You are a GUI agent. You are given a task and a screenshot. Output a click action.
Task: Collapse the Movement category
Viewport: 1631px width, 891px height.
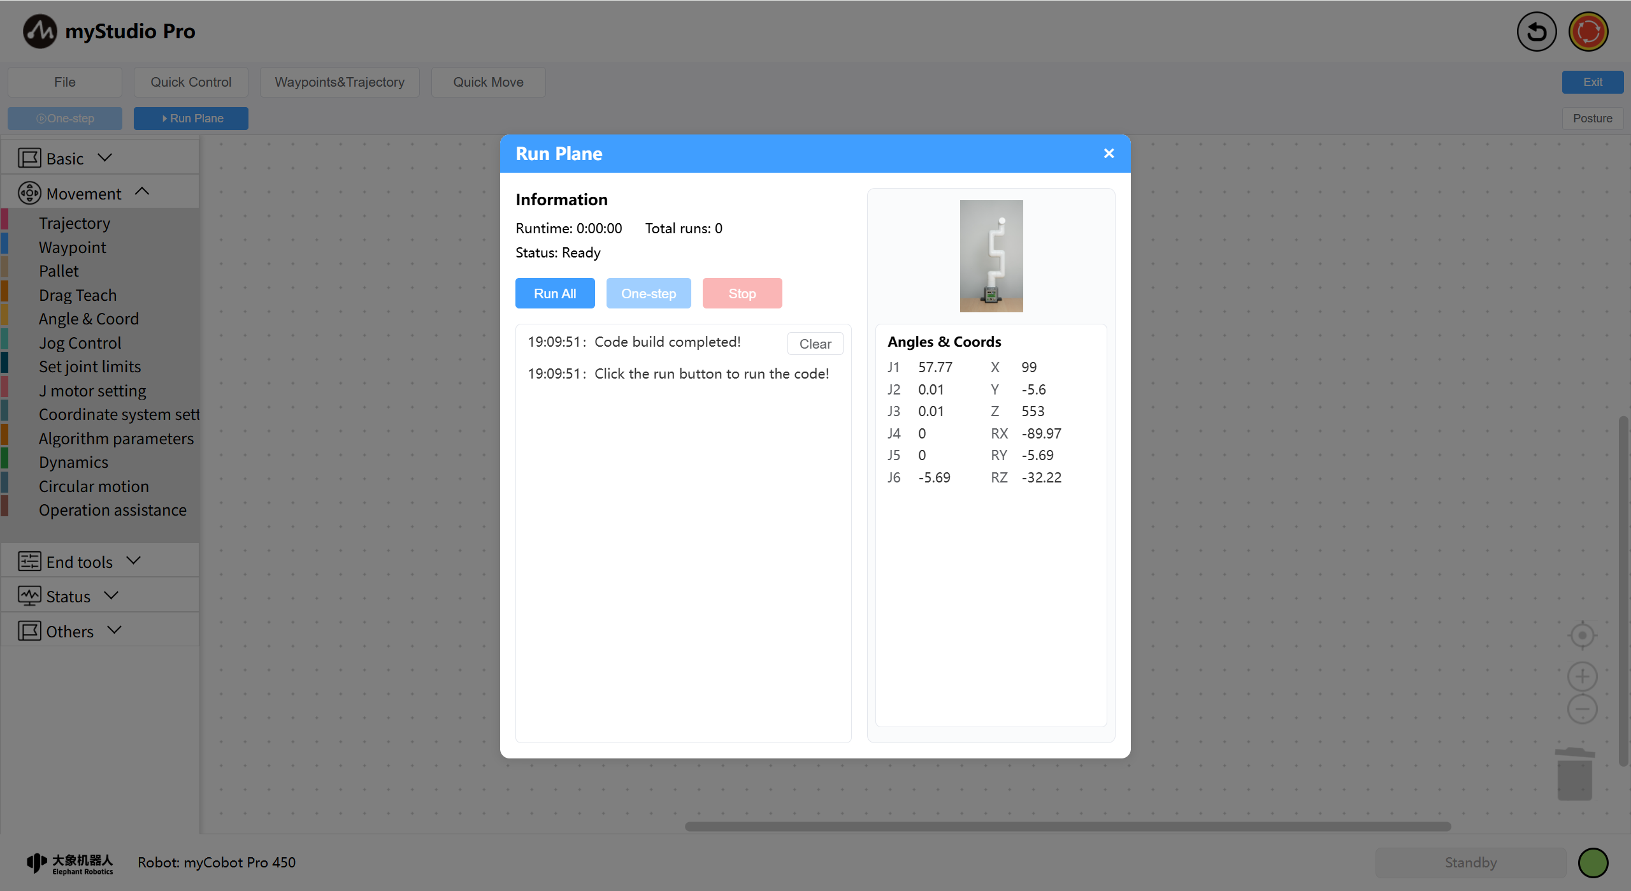83,193
